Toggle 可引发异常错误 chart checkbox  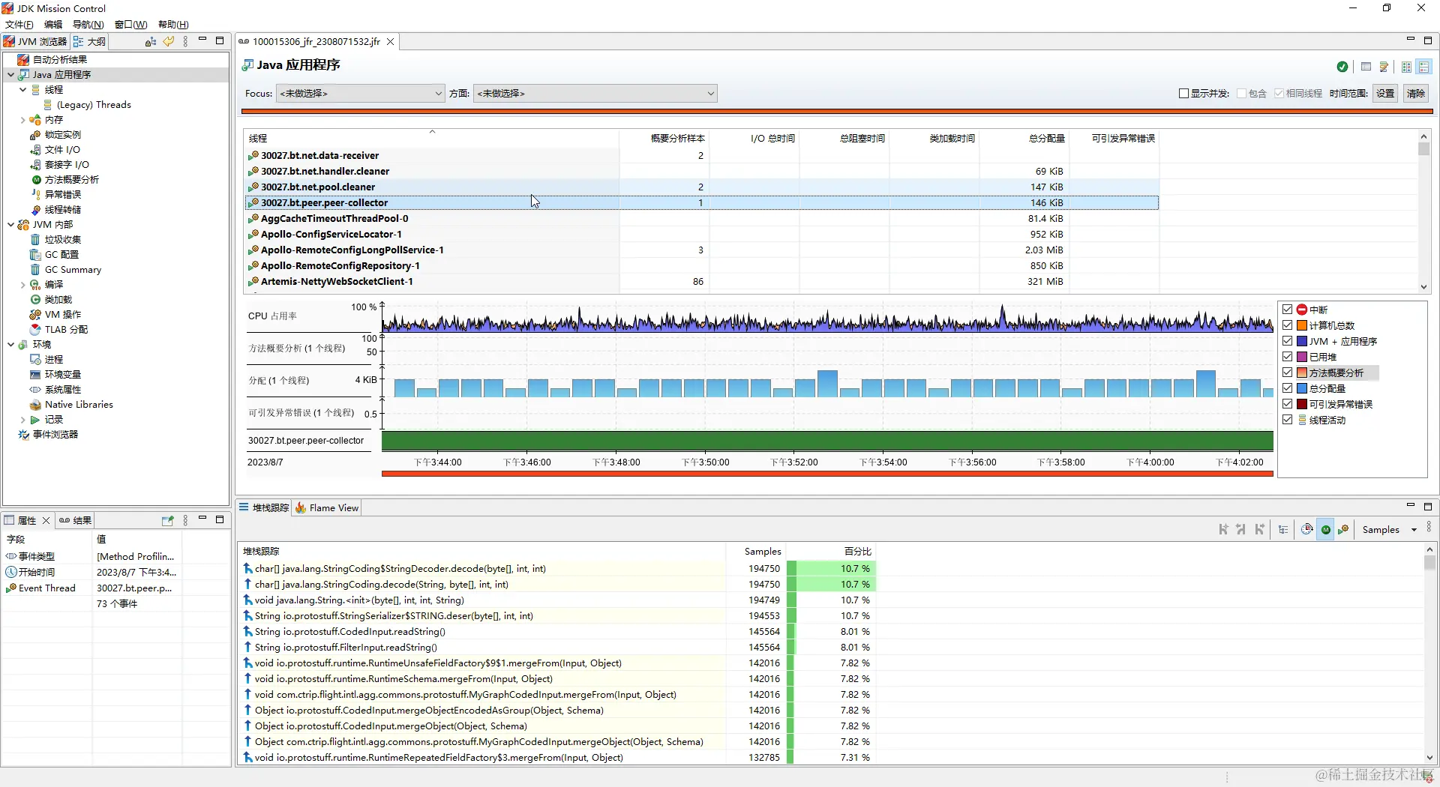1288,404
